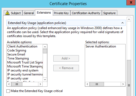
Task: Click right arrow of selected options scrollbar
Action: coord(123,84)
